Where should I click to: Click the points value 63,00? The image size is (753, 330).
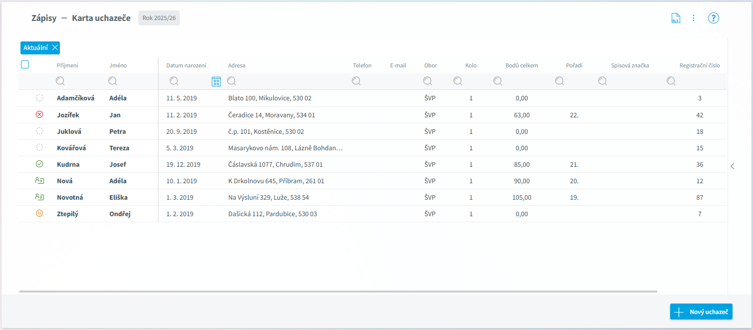point(522,115)
